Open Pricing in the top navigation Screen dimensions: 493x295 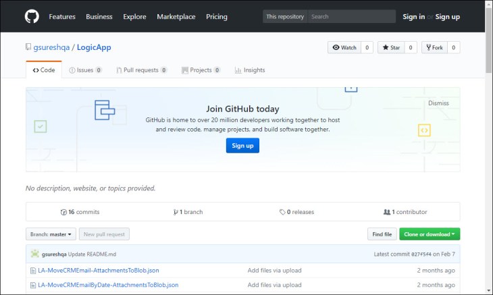[x=217, y=17]
